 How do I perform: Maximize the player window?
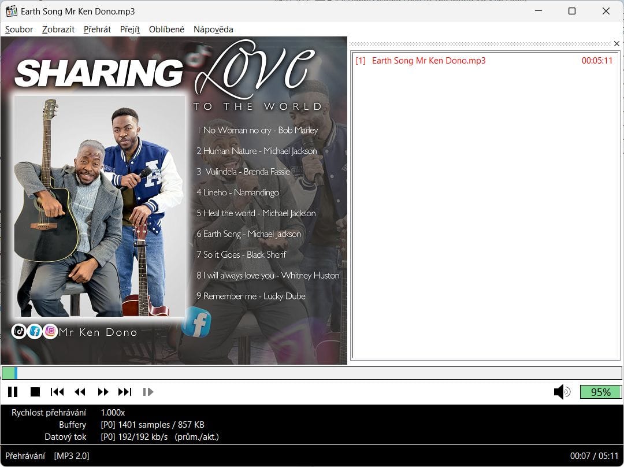(572, 11)
